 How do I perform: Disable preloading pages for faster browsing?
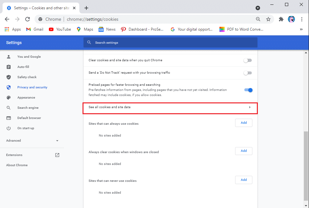[x=248, y=90]
